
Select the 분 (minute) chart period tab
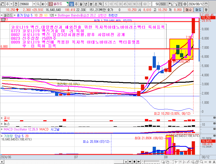click(91, 4)
